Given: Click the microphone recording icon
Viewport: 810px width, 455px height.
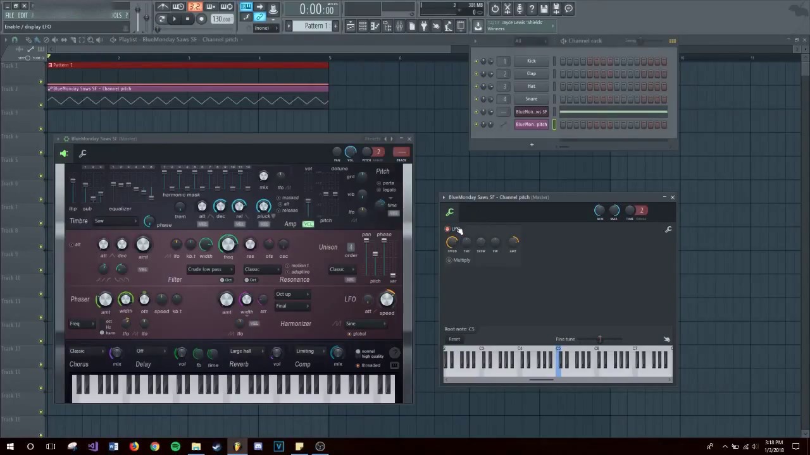Looking at the screenshot, I should pos(520,8).
